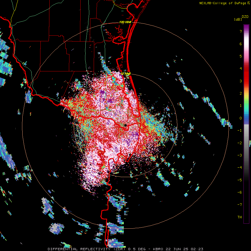Click the -7 value on the color scale
Image resolution: width=251 pixels, height=251 pixels.
pyautogui.click(x=240, y=205)
